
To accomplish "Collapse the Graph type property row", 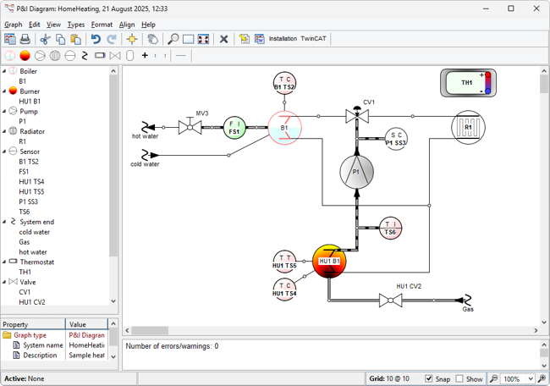I will [7, 335].
